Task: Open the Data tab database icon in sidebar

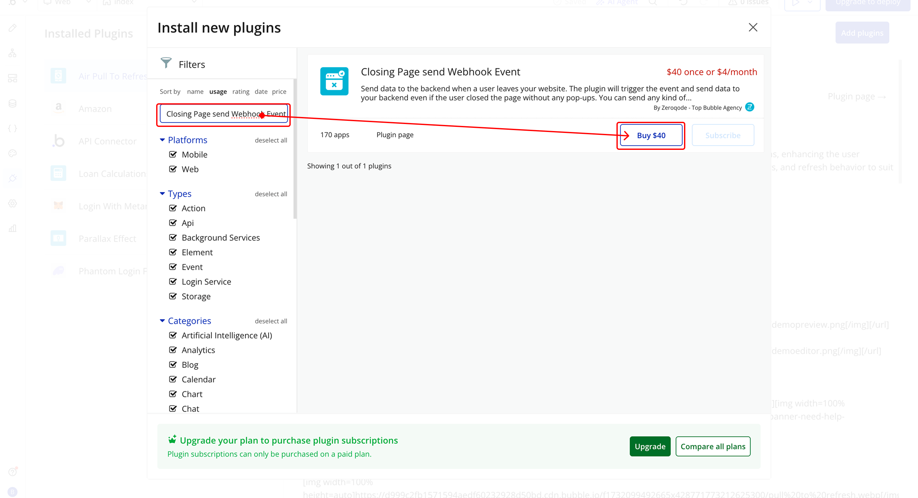Action: [x=12, y=104]
